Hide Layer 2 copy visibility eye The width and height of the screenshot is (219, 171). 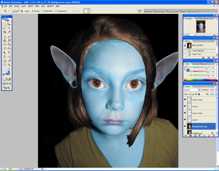185,100
